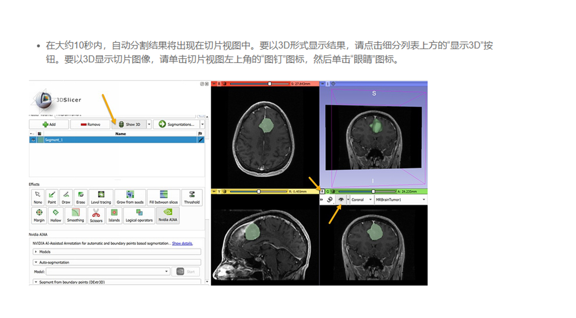The width and height of the screenshot is (576, 318).
Task: Select the None effect tool
Action: 38,198
